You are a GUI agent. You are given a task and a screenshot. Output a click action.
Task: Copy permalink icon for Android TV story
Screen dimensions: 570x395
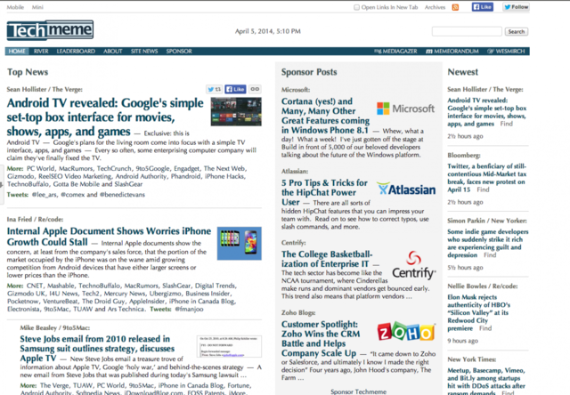click(255, 89)
